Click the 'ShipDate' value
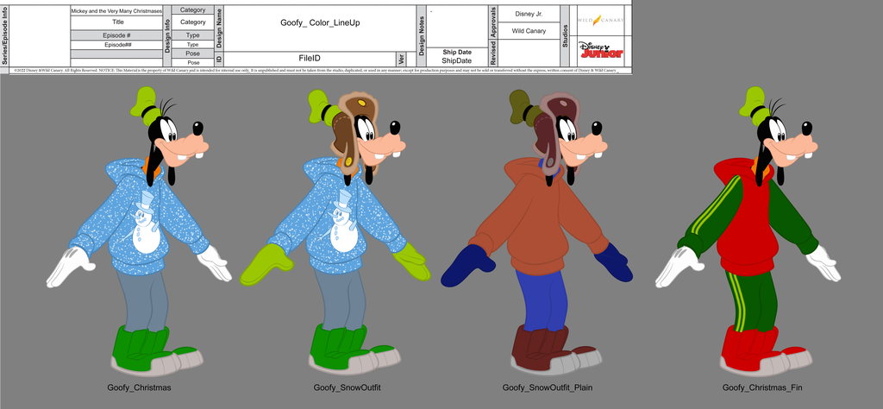883x409 pixels. pos(457,60)
